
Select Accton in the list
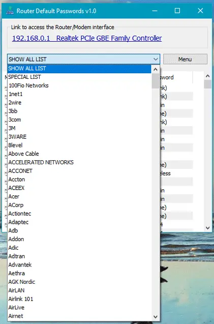(x=79, y=180)
